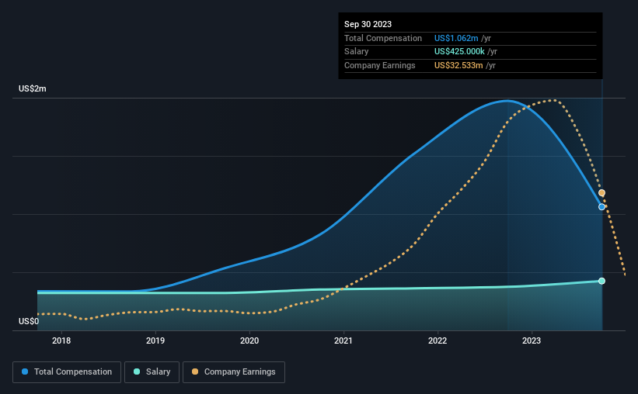Click the US$0 y-axis label
The height and width of the screenshot is (394, 638).
coord(29,321)
